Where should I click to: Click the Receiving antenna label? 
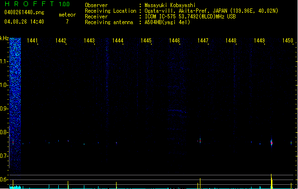coord(109,22)
